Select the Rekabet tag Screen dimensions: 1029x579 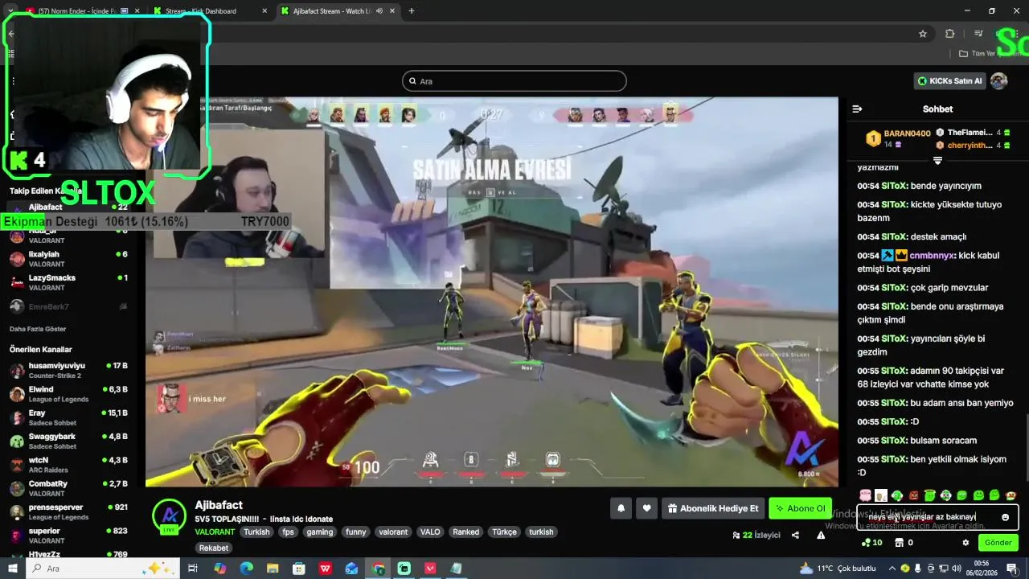[x=214, y=548]
